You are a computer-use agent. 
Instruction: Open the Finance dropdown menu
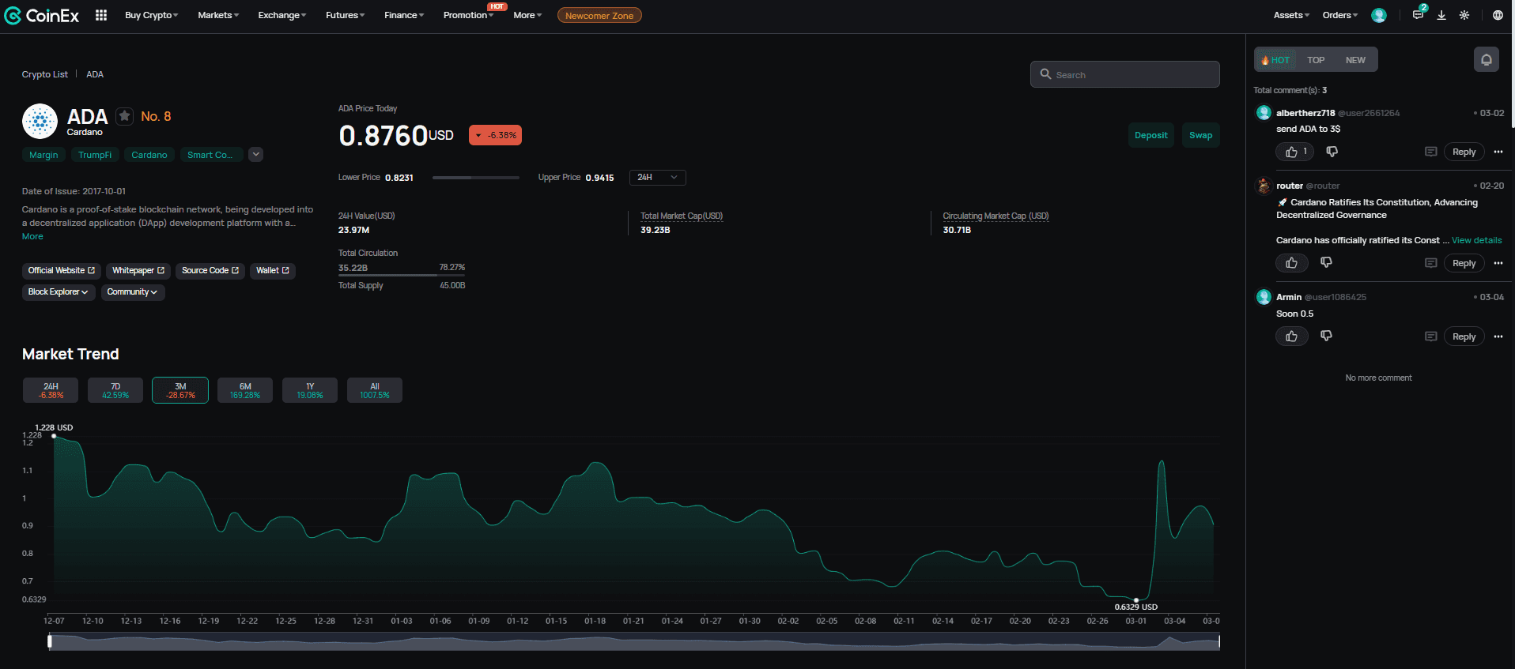(x=404, y=15)
